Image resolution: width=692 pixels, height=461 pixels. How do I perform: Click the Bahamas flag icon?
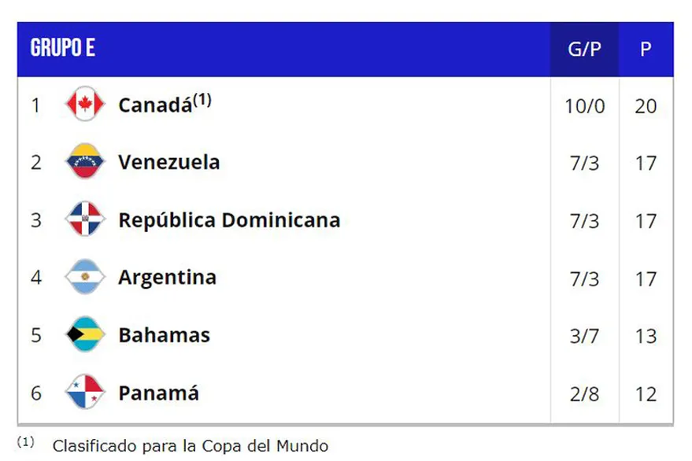coord(85,336)
